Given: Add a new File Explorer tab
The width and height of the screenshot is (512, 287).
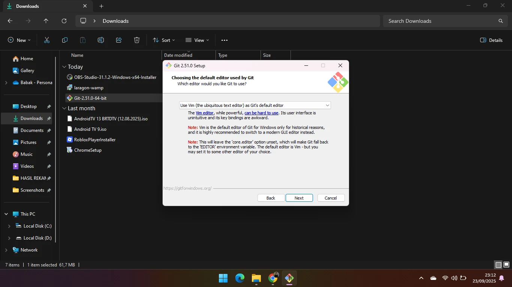Looking at the screenshot, I should (101, 6).
